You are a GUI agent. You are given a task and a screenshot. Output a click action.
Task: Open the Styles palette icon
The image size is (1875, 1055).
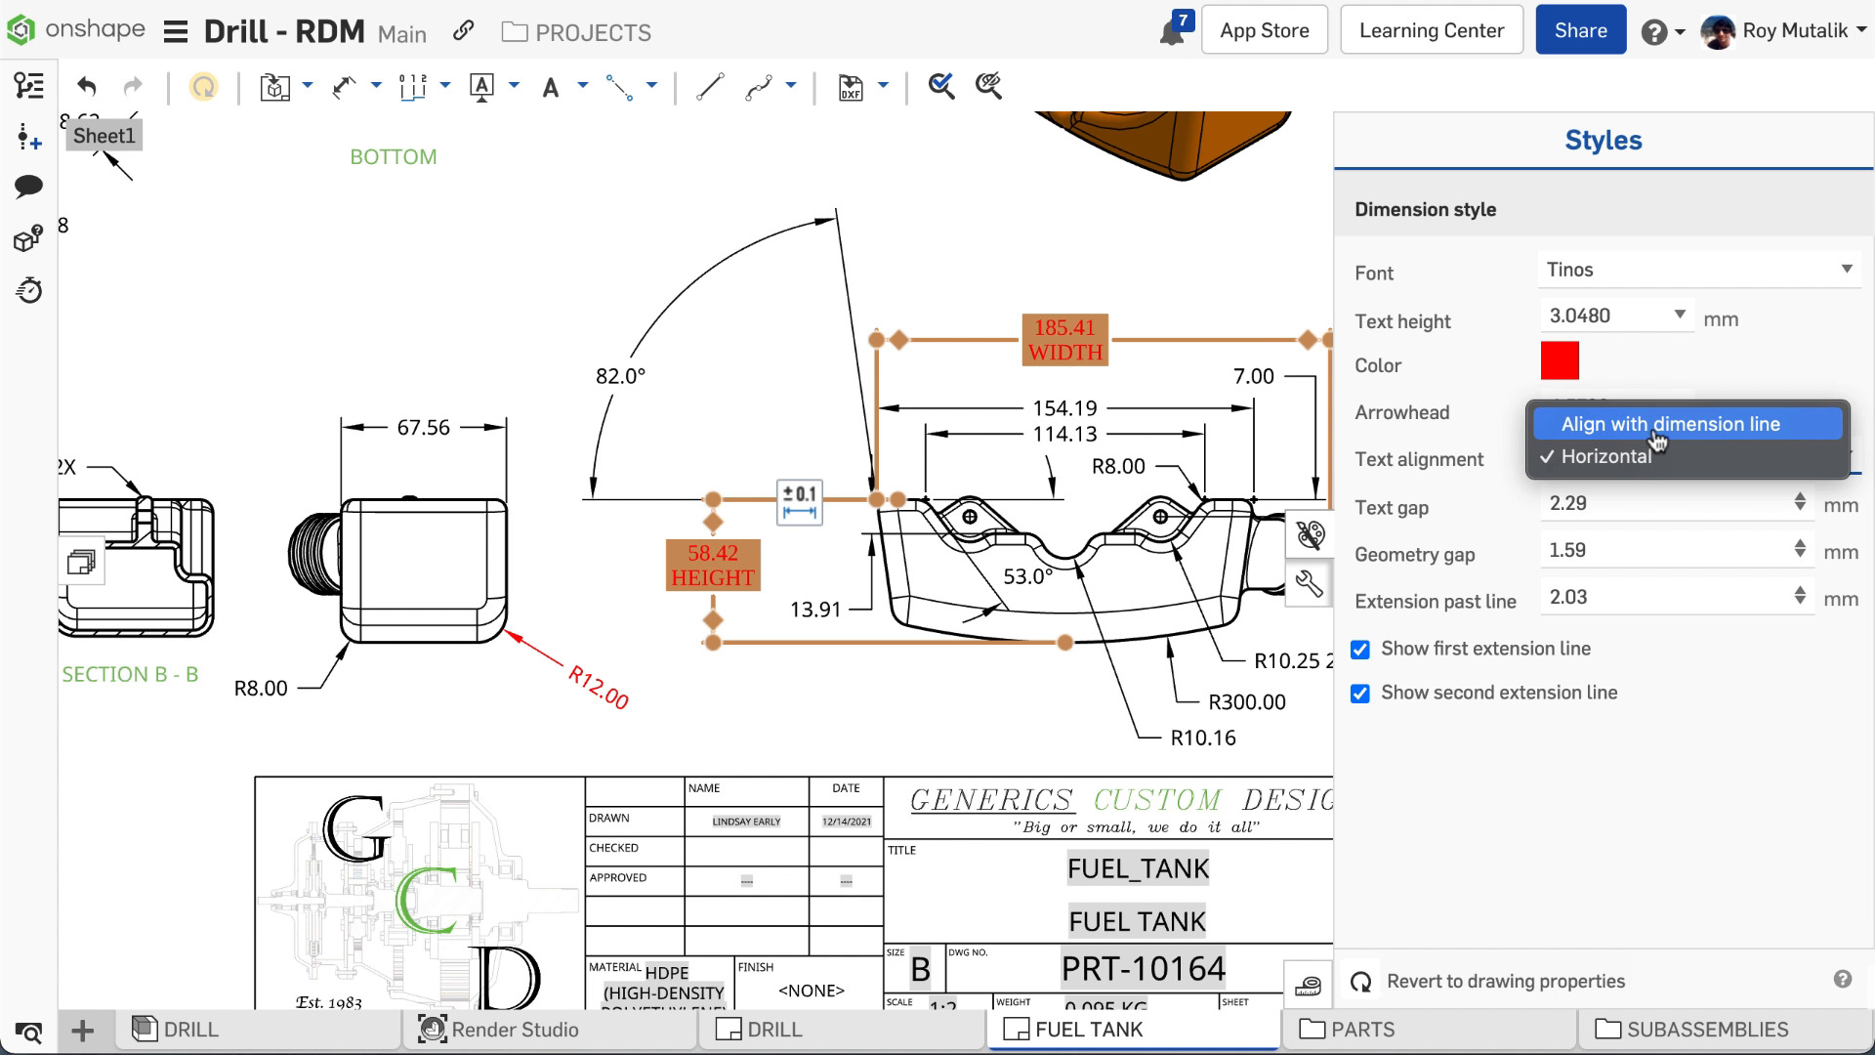pyautogui.click(x=1310, y=534)
